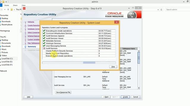This screenshot has width=190, height=106.
Task: Click the Stop button in System Load dialog
Action: pyautogui.click(x=113, y=67)
